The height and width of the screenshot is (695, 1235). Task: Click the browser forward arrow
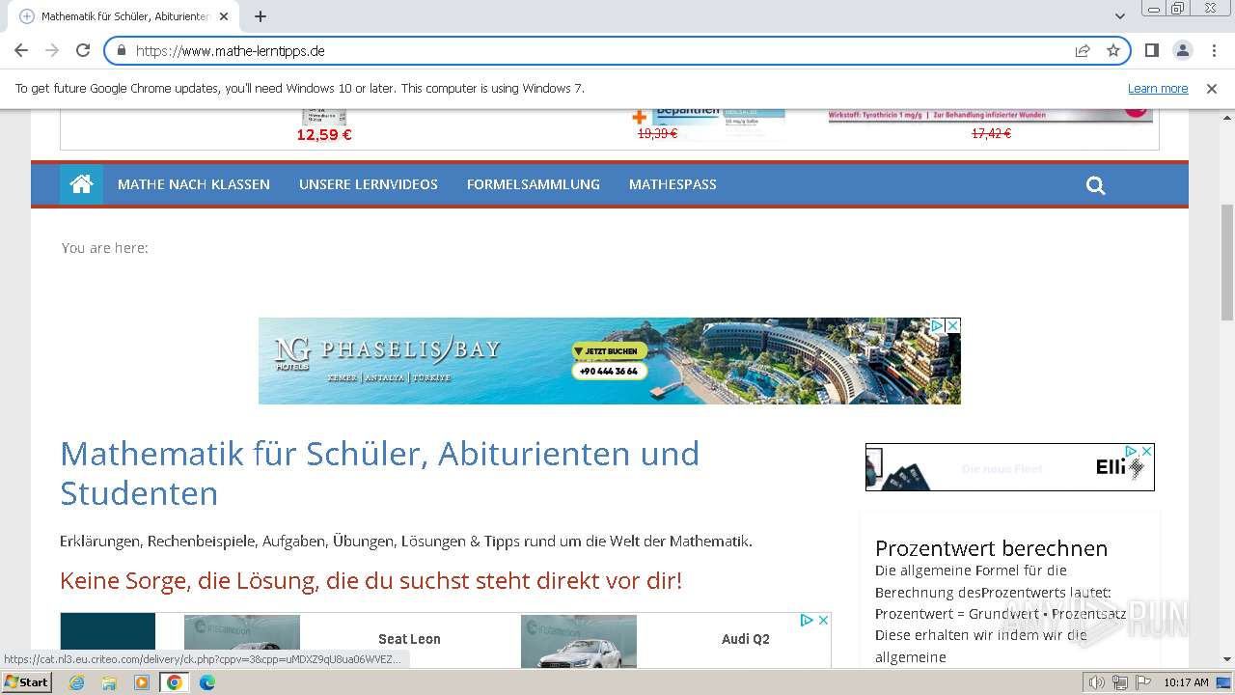(52, 50)
